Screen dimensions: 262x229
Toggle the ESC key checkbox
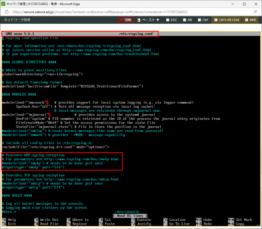point(171,20)
